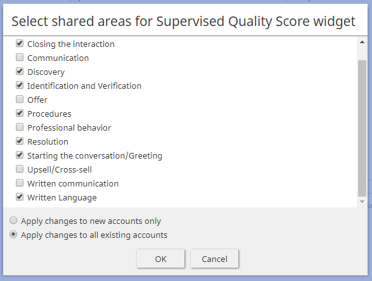
Task: Enable the Professional behavior checkbox
Action: pos(20,127)
